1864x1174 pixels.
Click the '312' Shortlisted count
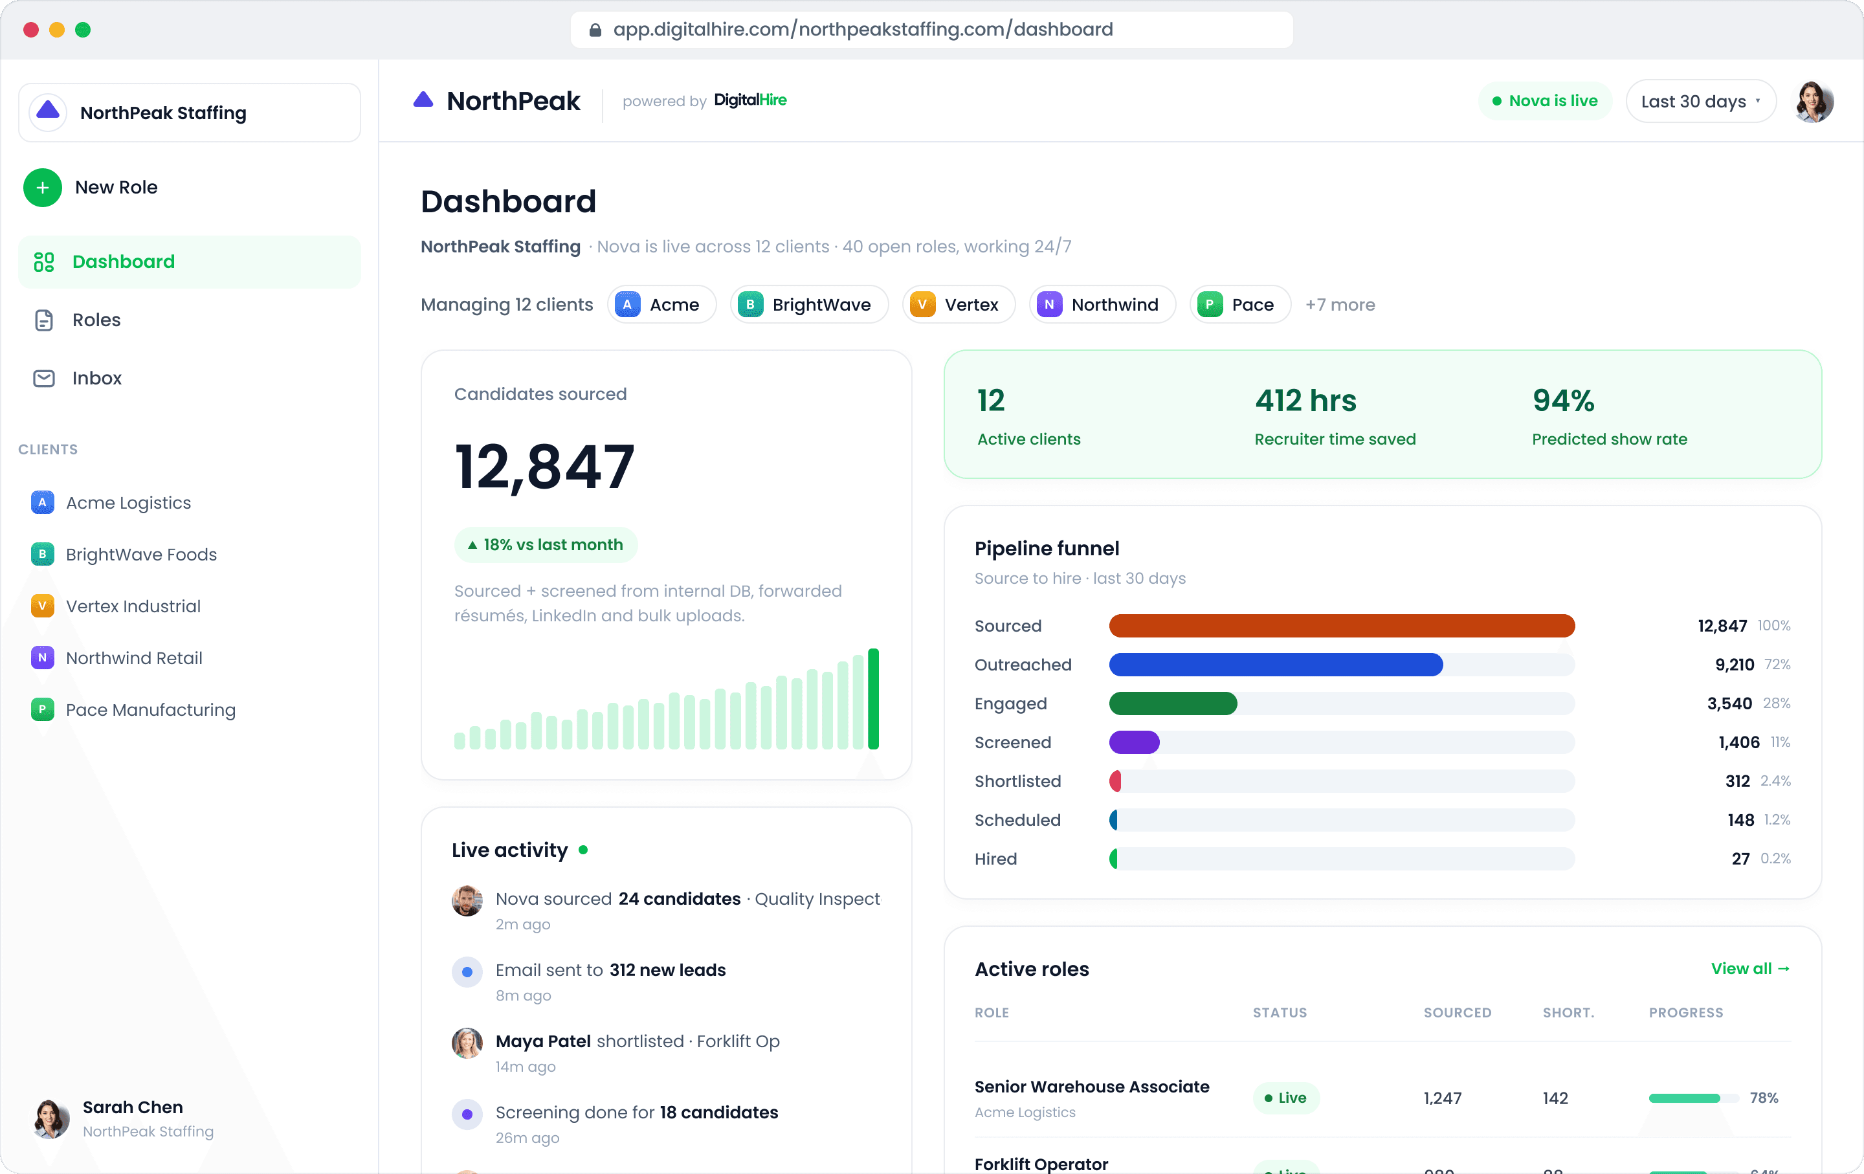point(1737,781)
